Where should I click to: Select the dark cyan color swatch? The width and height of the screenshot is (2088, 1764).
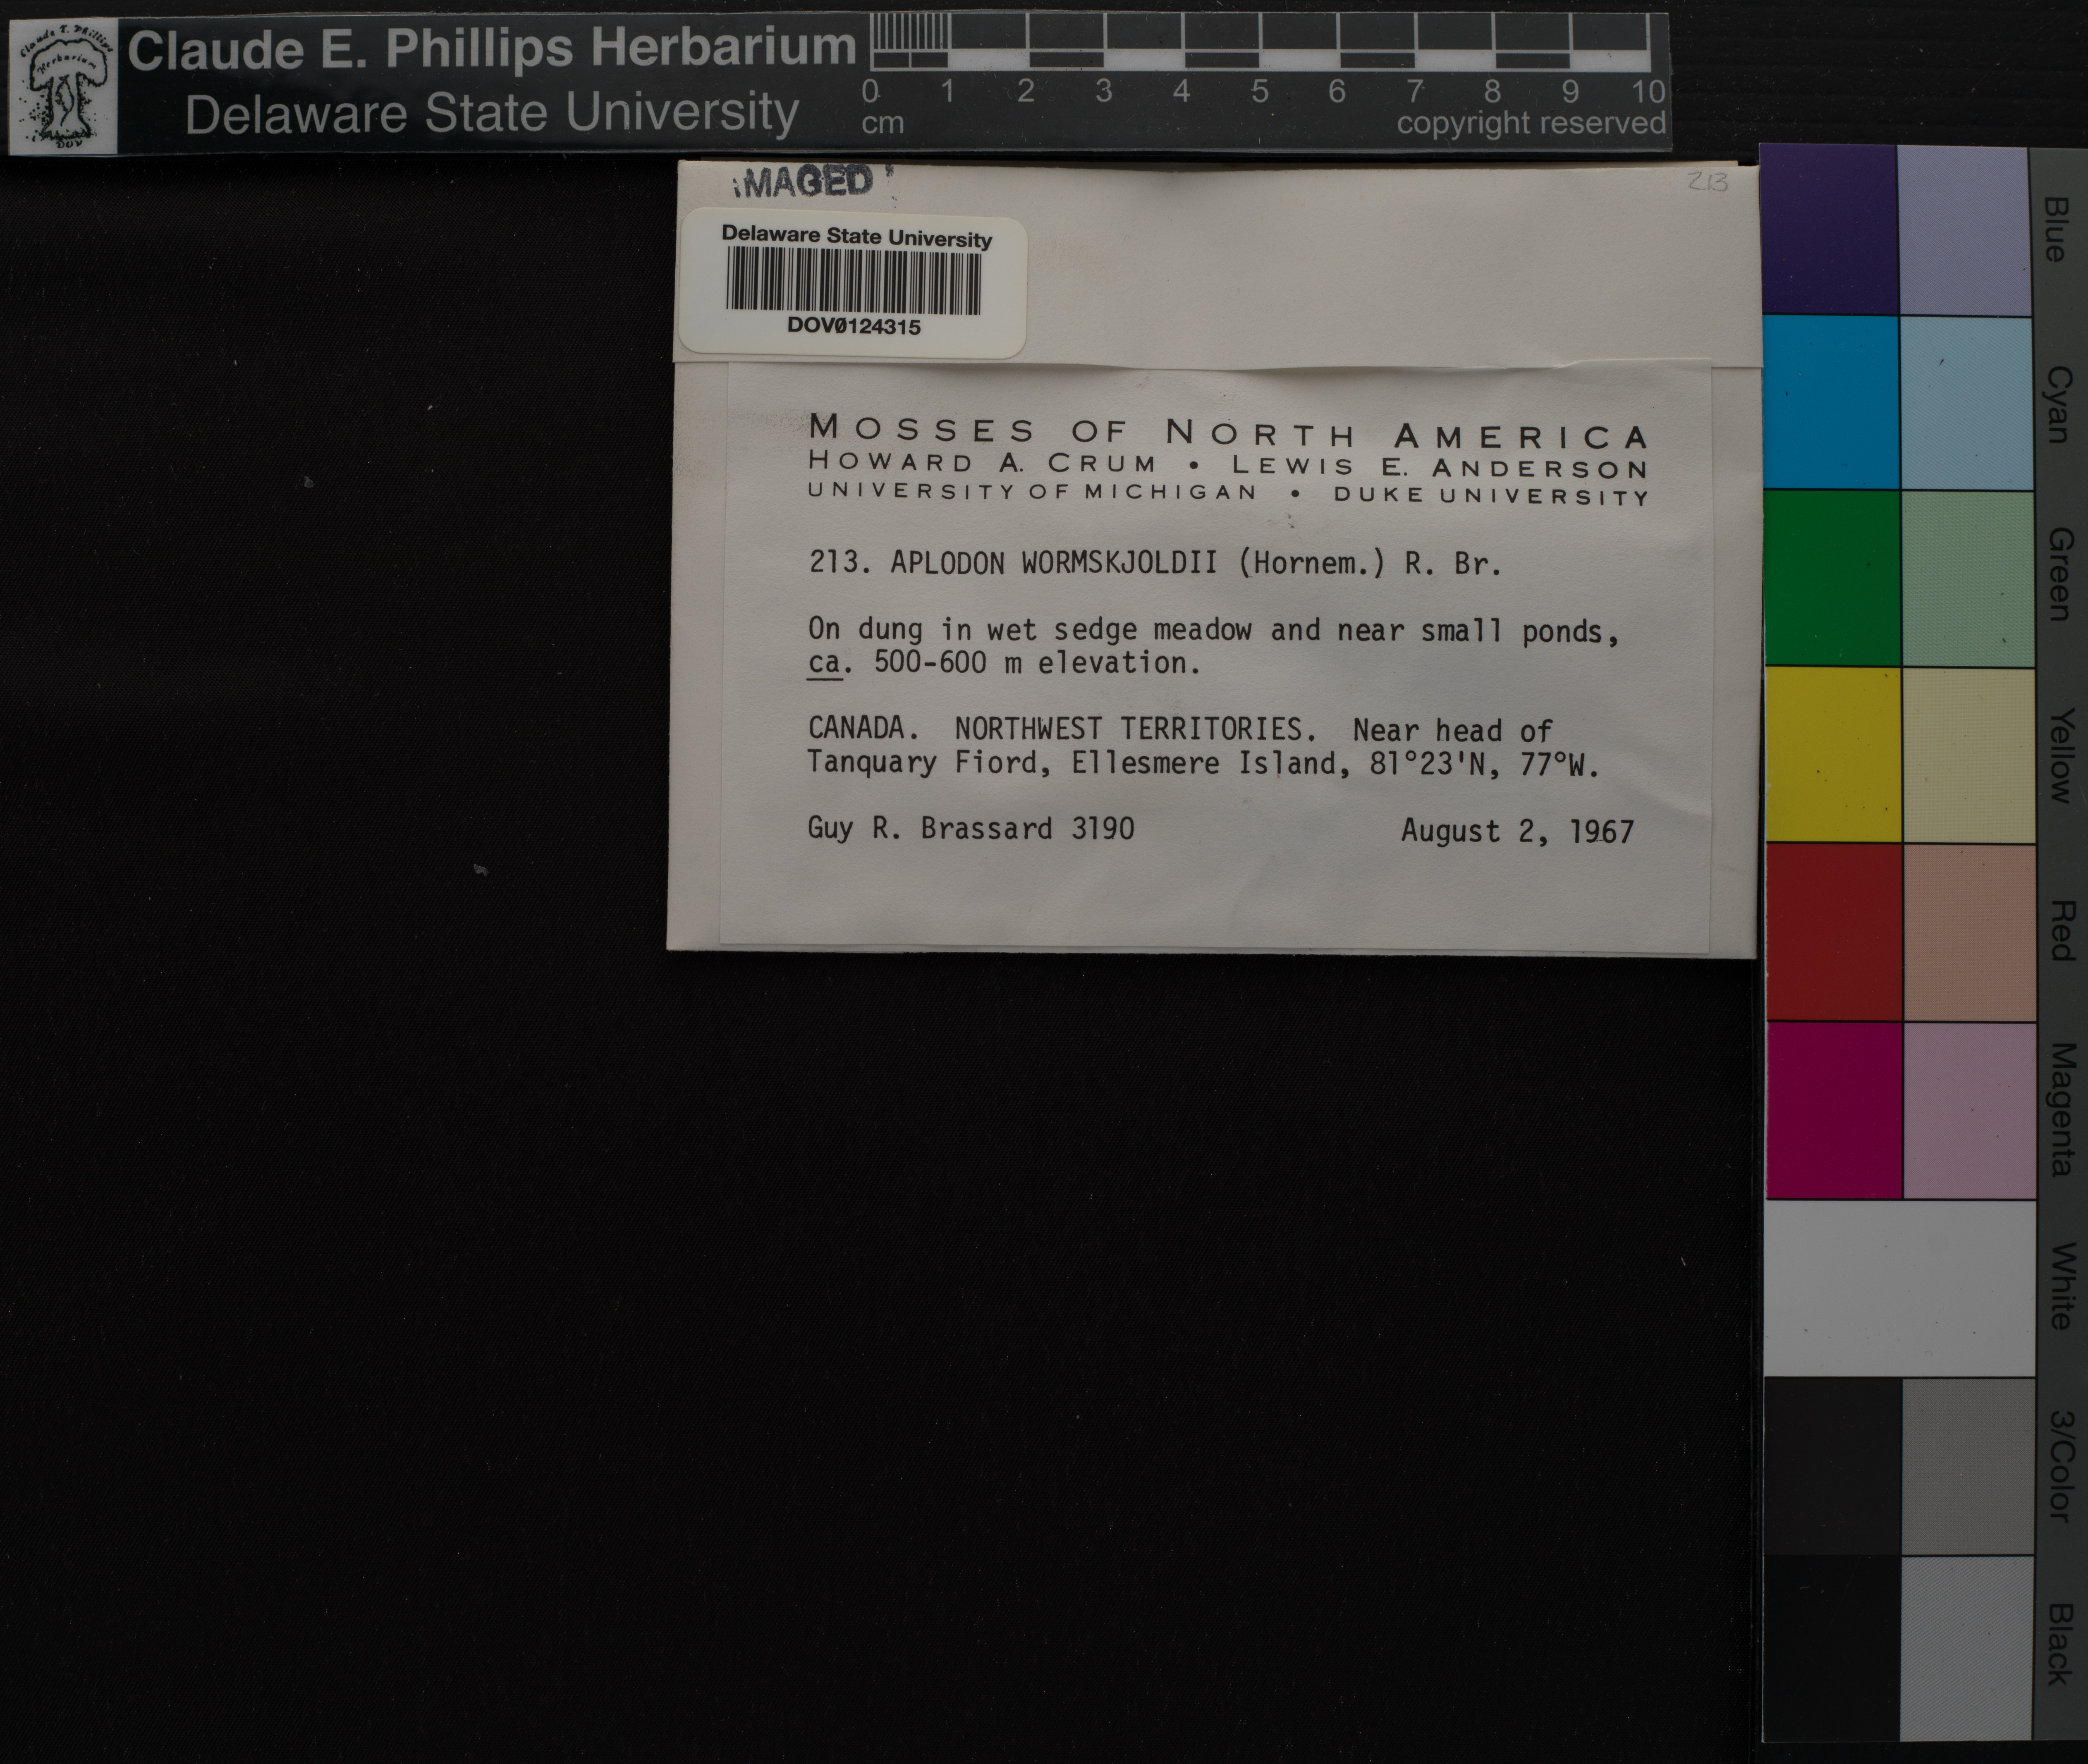tap(1830, 402)
